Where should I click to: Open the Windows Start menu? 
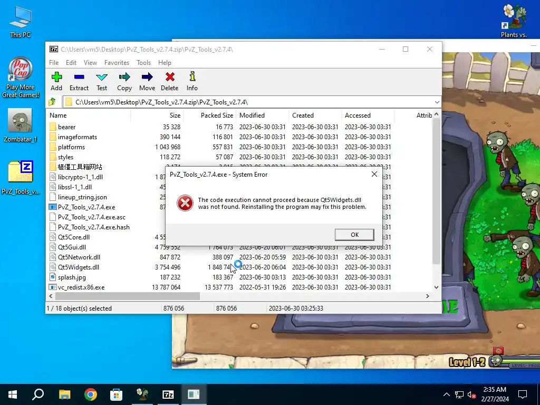point(13,394)
